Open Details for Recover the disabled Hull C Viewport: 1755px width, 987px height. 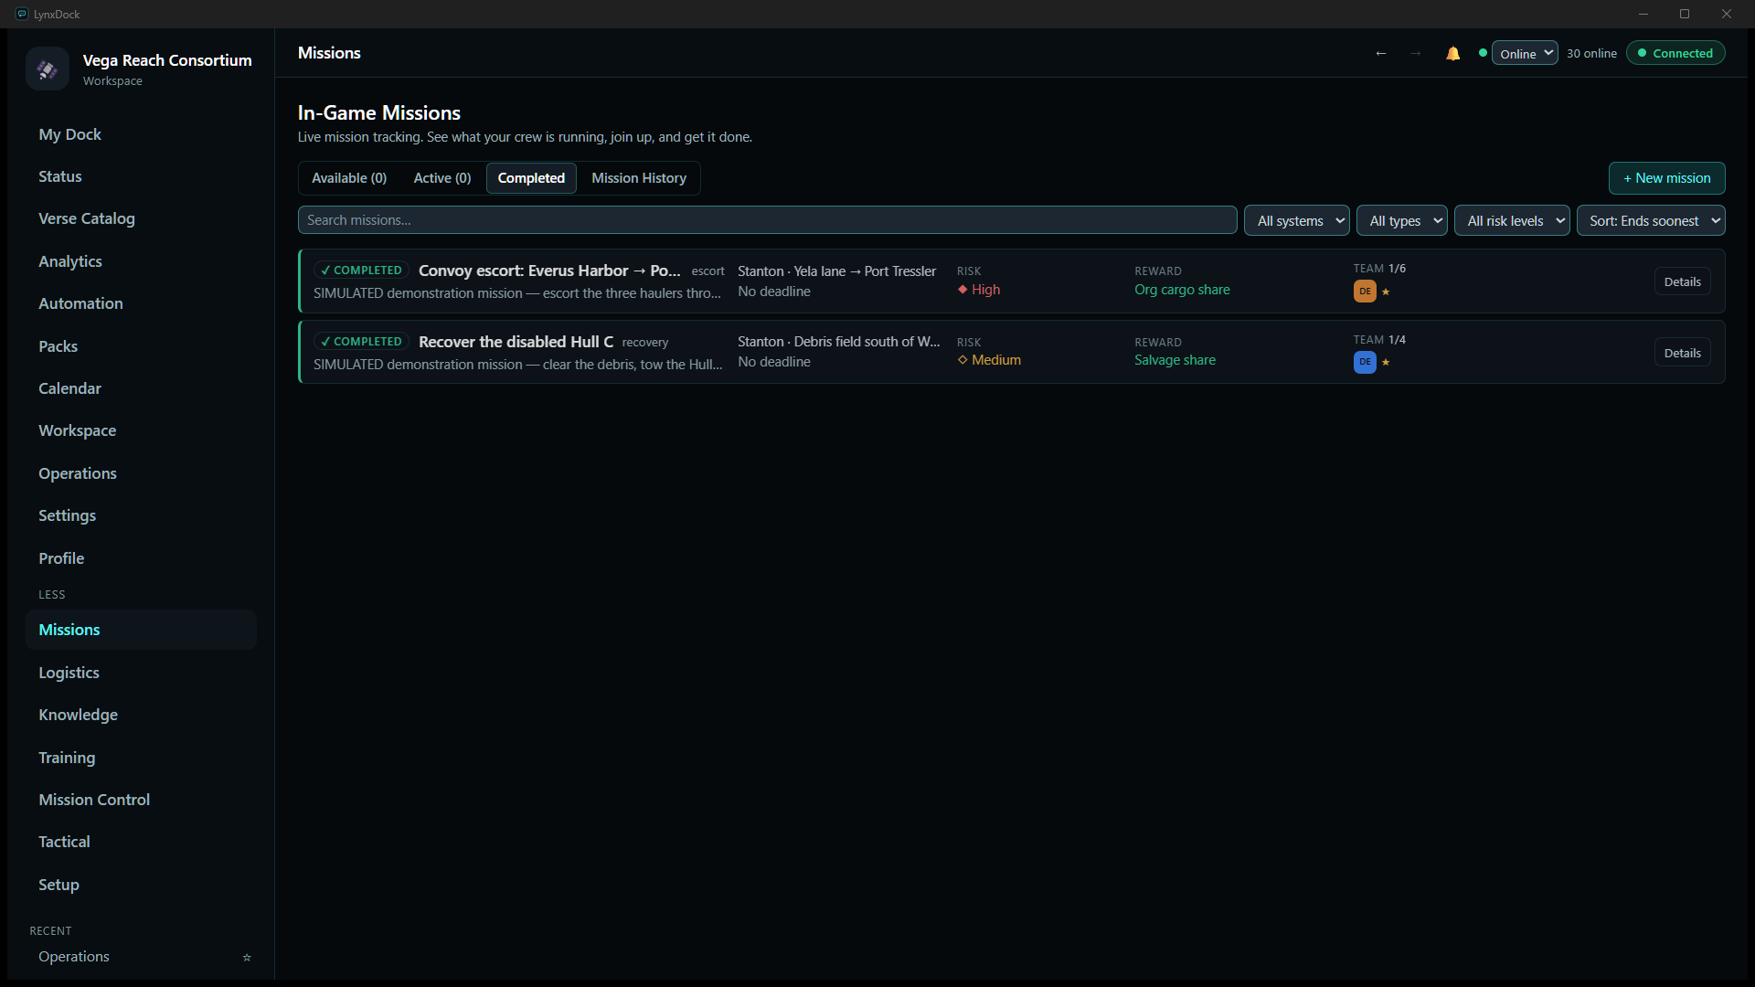click(x=1682, y=353)
